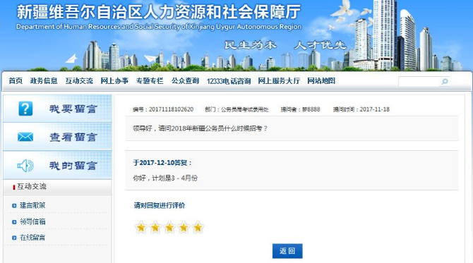Open the 首页 home menu item

pyautogui.click(x=16, y=81)
